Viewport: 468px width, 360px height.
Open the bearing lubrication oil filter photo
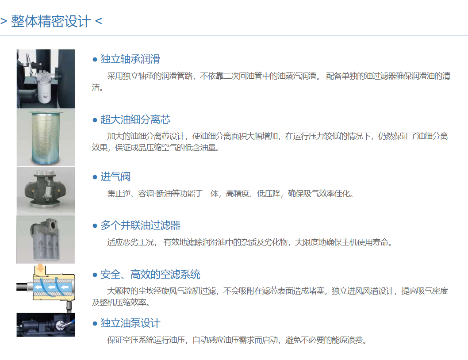point(46,79)
